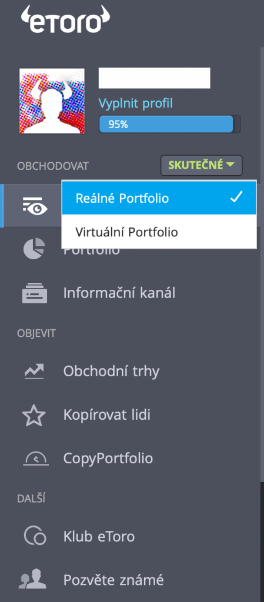Toggle the SKUTEČNÉ account dropdown

[x=202, y=165]
